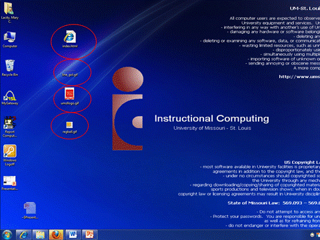
Task: Launch Internet Explorer from the taskbar
Action: 23,235
